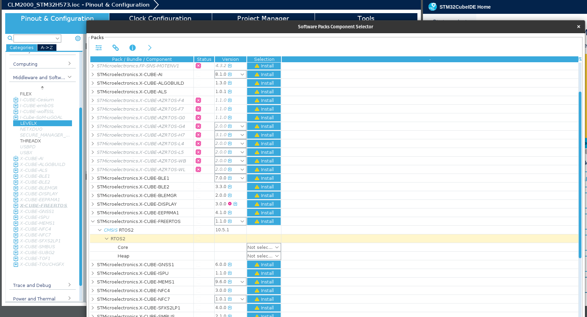The image size is (587, 317).
Task: Open the Heap selection dropdown under RTOS2
Action: click(264, 256)
